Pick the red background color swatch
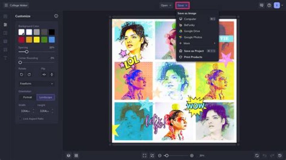This screenshot has width=286, height=160. pyautogui.click(x=21, y=40)
